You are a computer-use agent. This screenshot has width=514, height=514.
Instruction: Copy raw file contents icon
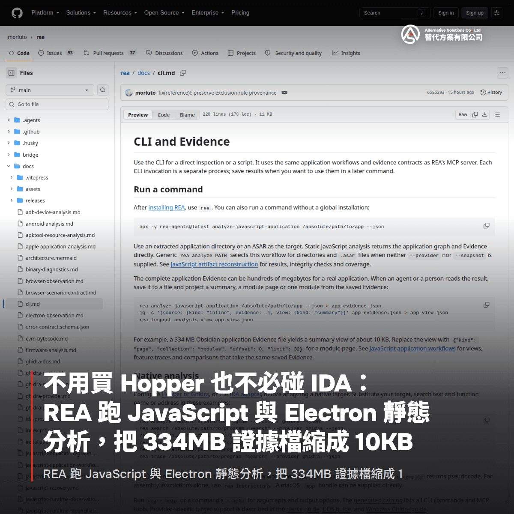475,114
